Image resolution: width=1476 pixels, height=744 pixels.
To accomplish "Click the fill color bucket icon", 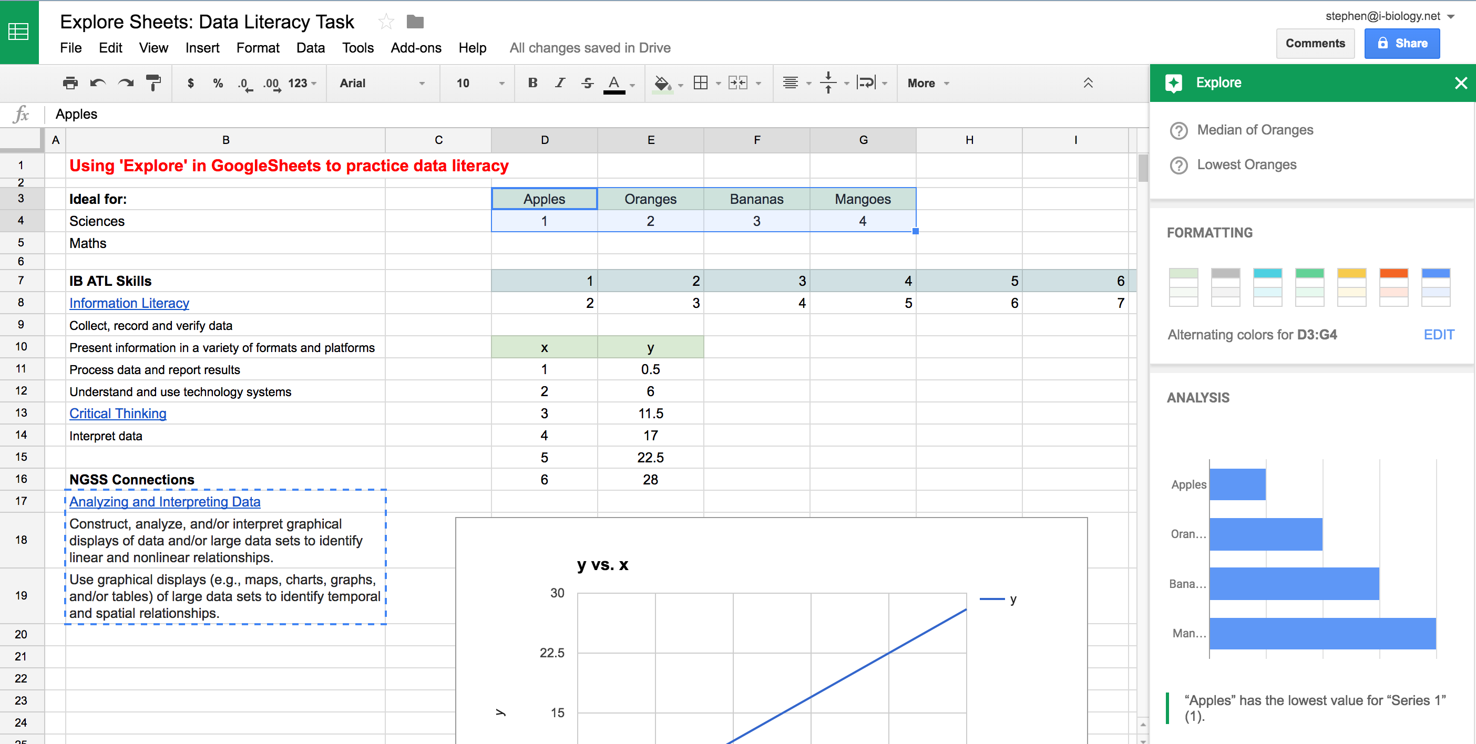I will [x=662, y=84].
